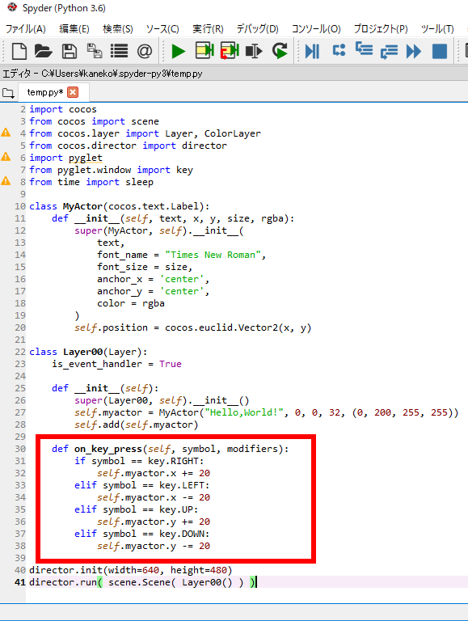Save the file with floppy icon
The image size is (468, 621).
pyautogui.click(x=70, y=51)
